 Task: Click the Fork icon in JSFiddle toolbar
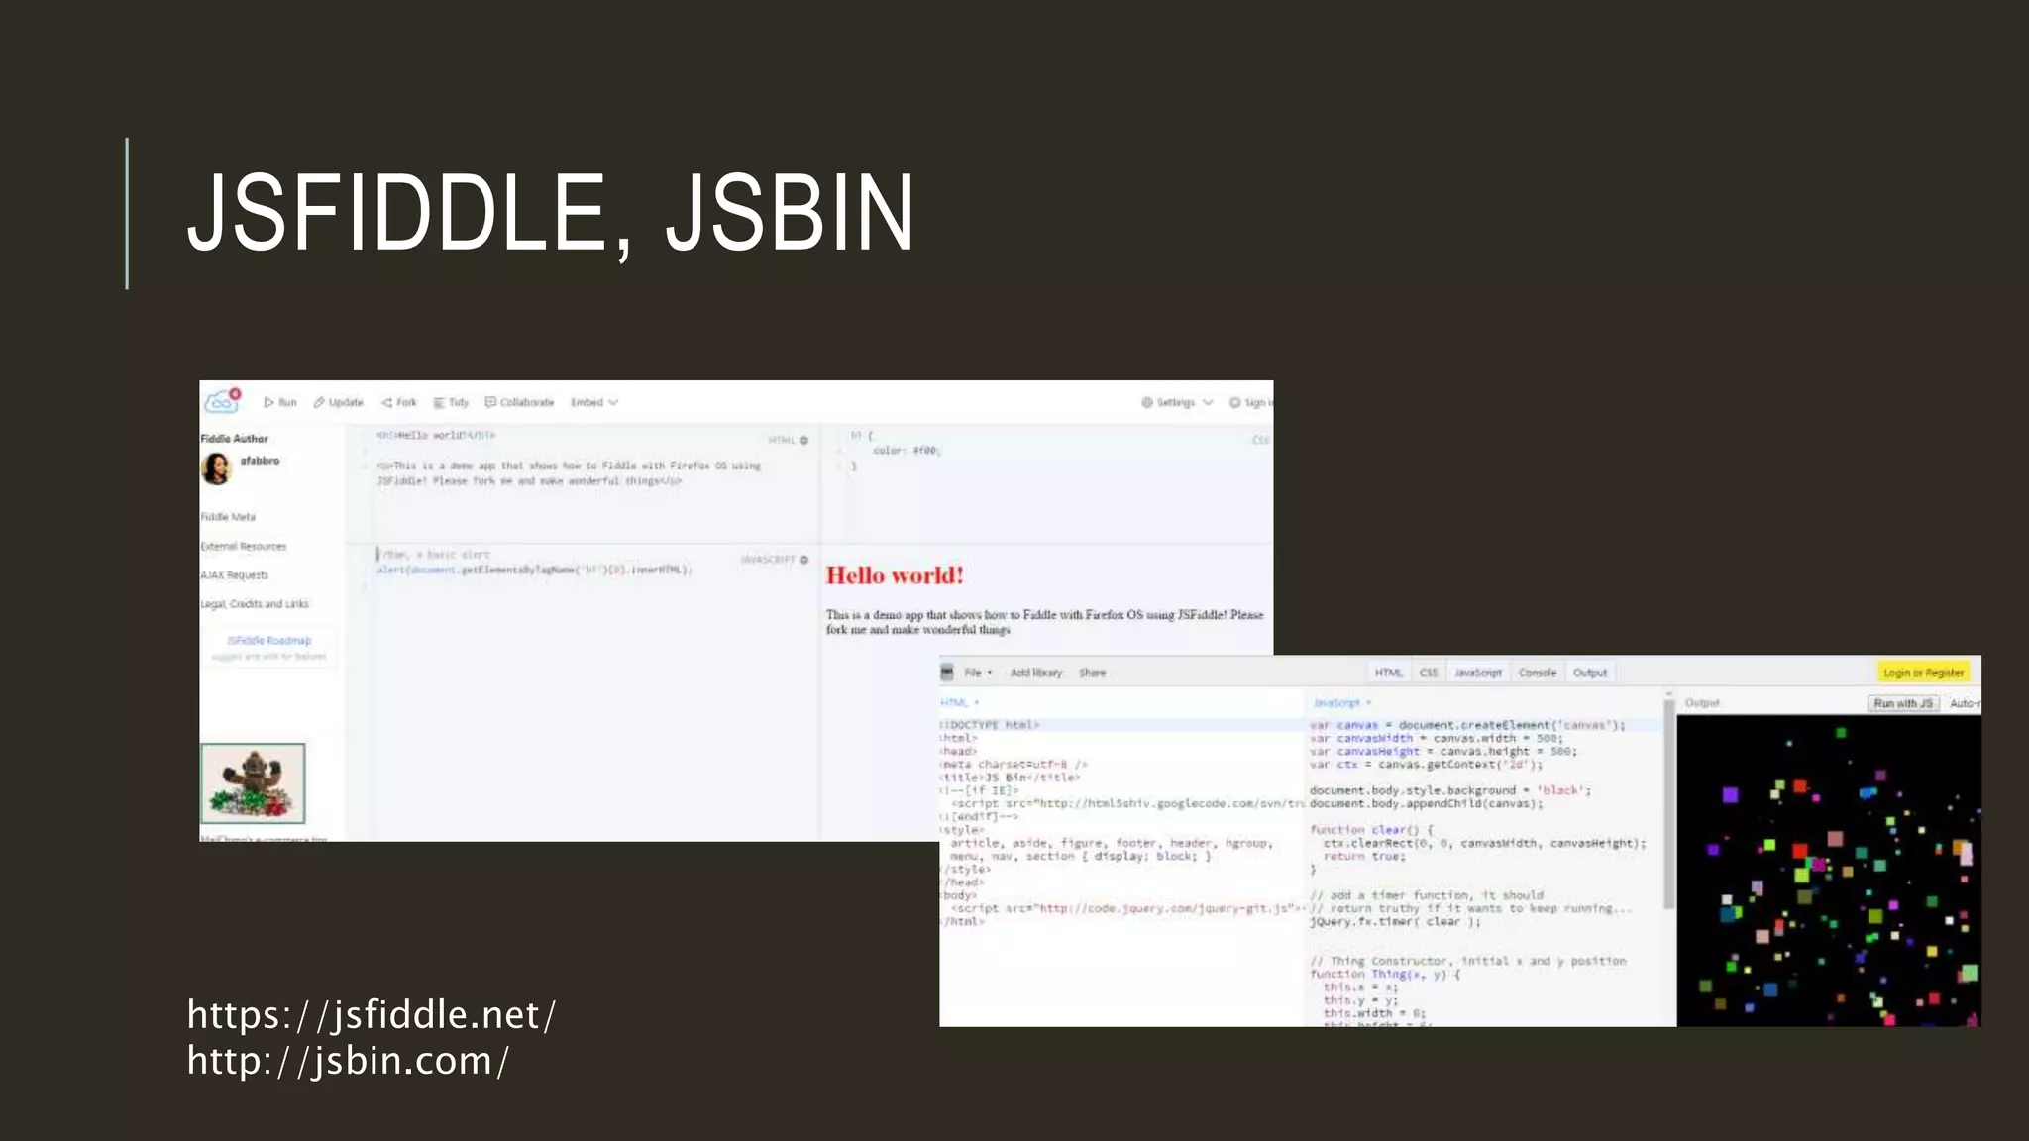tap(386, 402)
